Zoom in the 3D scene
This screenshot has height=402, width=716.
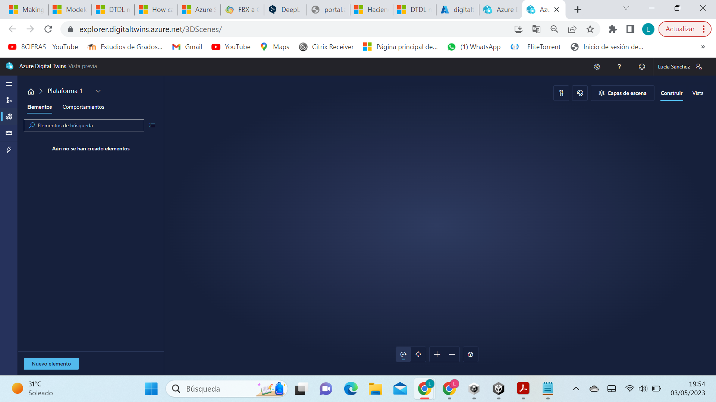[437, 354]
